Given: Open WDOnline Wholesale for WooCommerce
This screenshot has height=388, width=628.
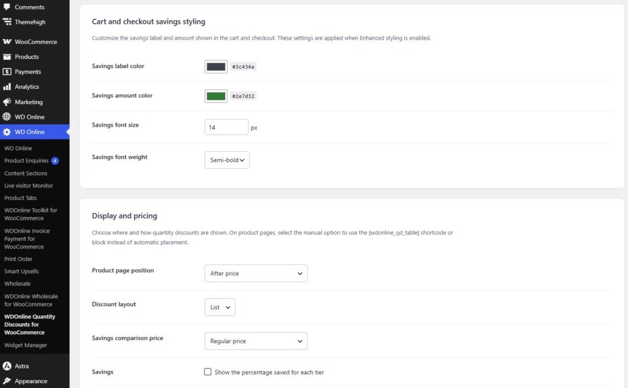Looking at the screenshot, I should (x=31, y=300).
